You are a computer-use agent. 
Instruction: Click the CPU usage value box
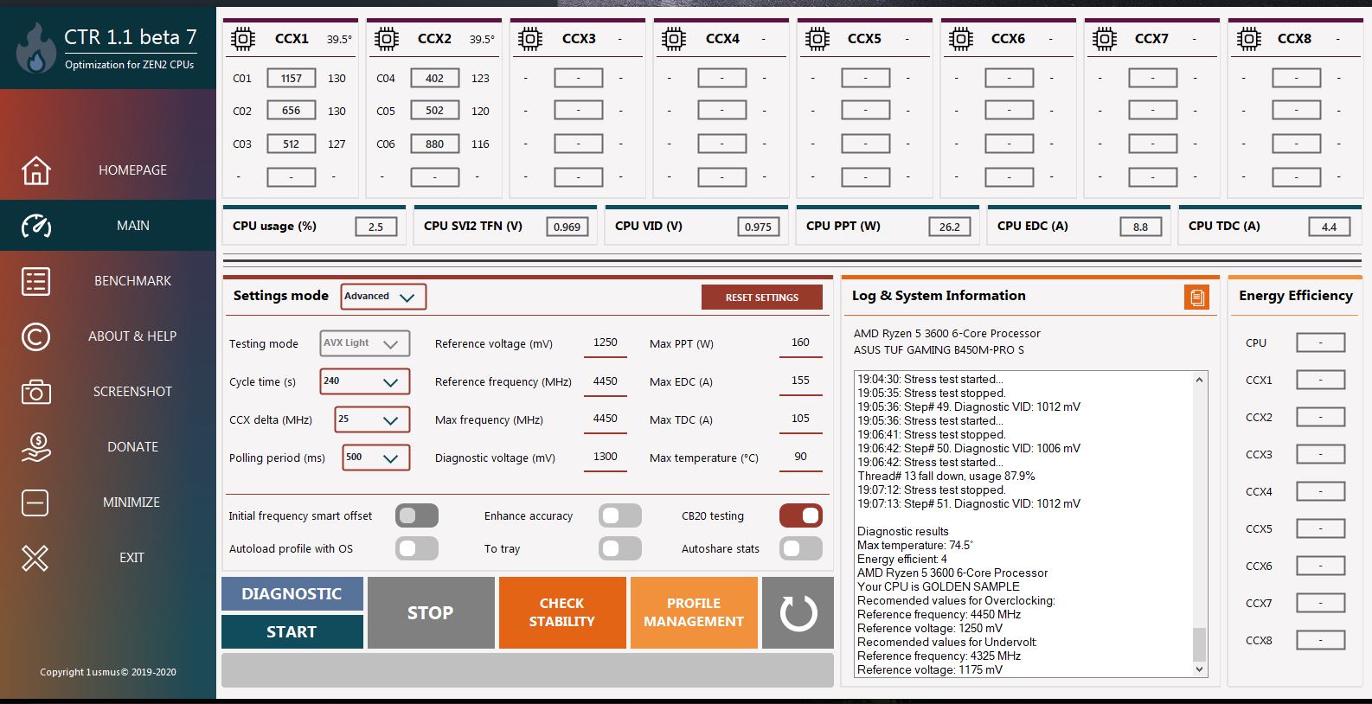[375, 227]
